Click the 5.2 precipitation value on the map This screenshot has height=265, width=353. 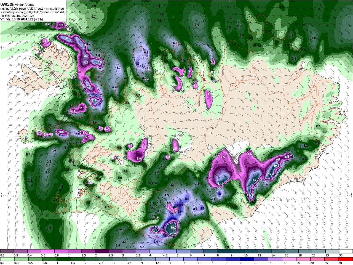[x=175, y=43]
